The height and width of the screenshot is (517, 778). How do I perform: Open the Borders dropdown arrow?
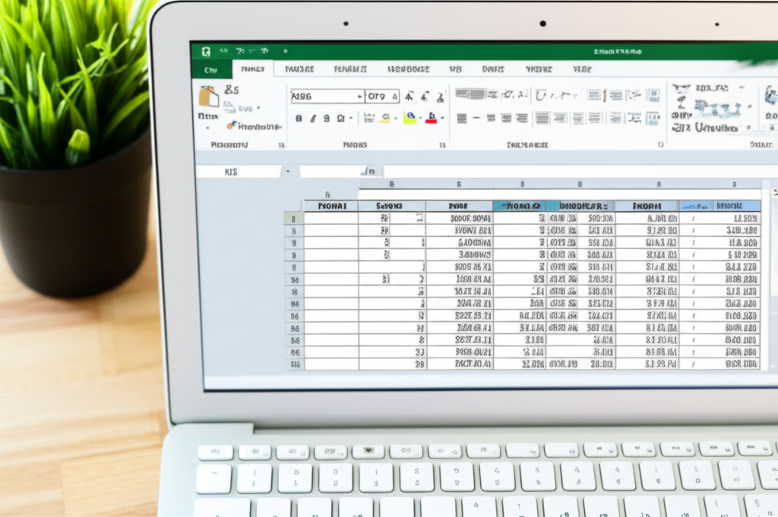point(351,118)
